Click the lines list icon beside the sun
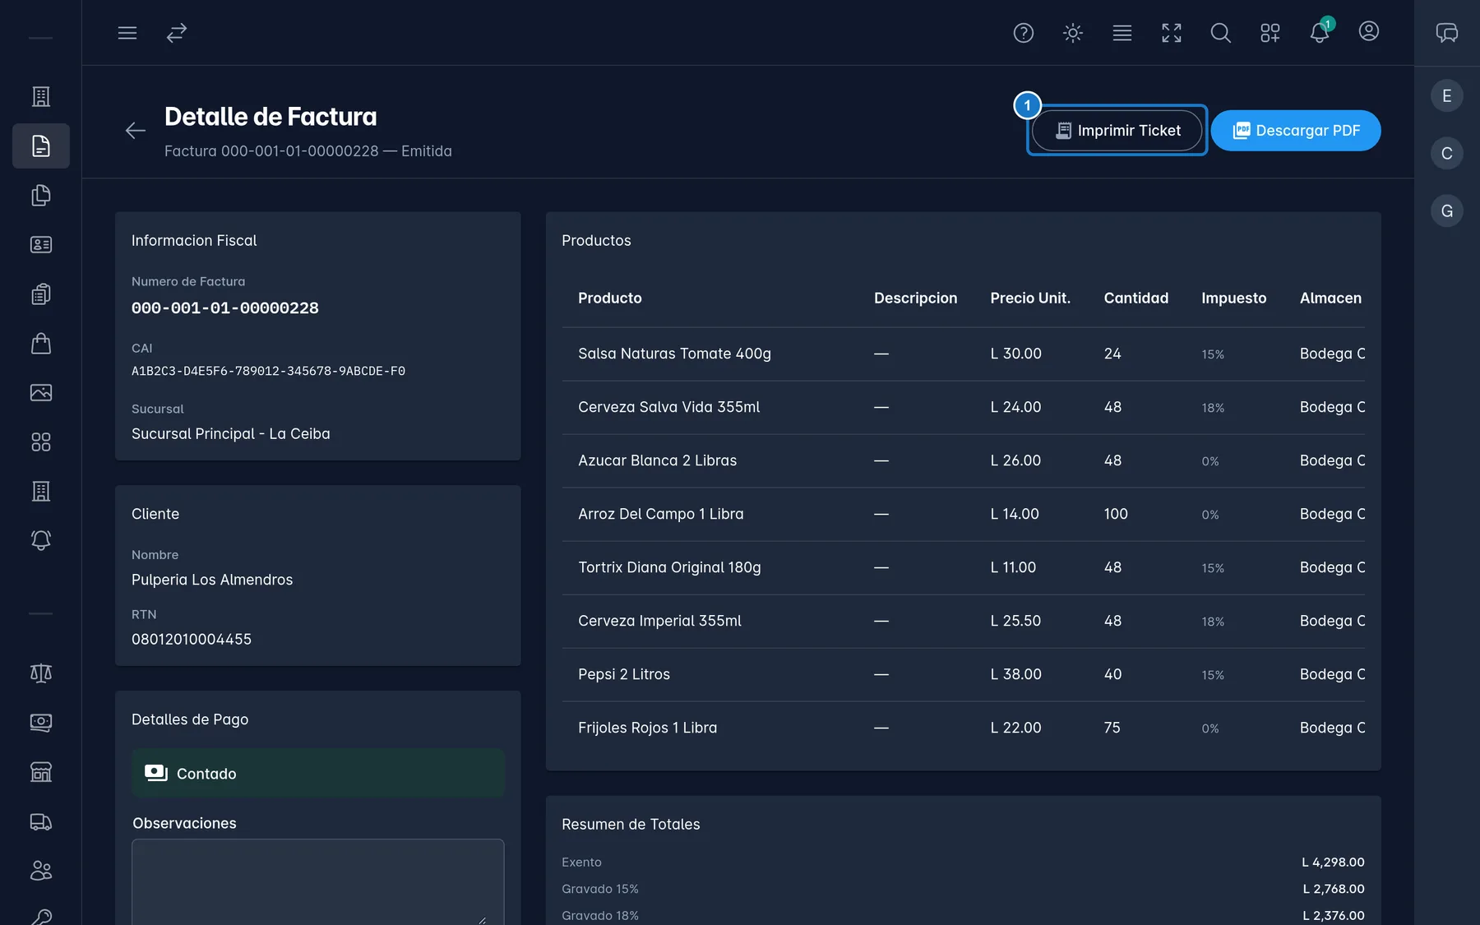The width and height of the screenshot is (1480, 925). pyautogui.click(x=1122, y=33)
